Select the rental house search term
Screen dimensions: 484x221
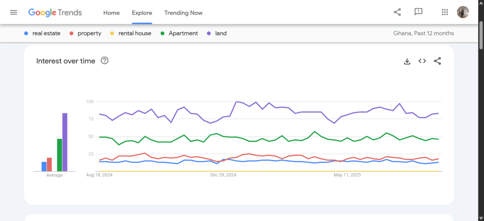(135, 33)
